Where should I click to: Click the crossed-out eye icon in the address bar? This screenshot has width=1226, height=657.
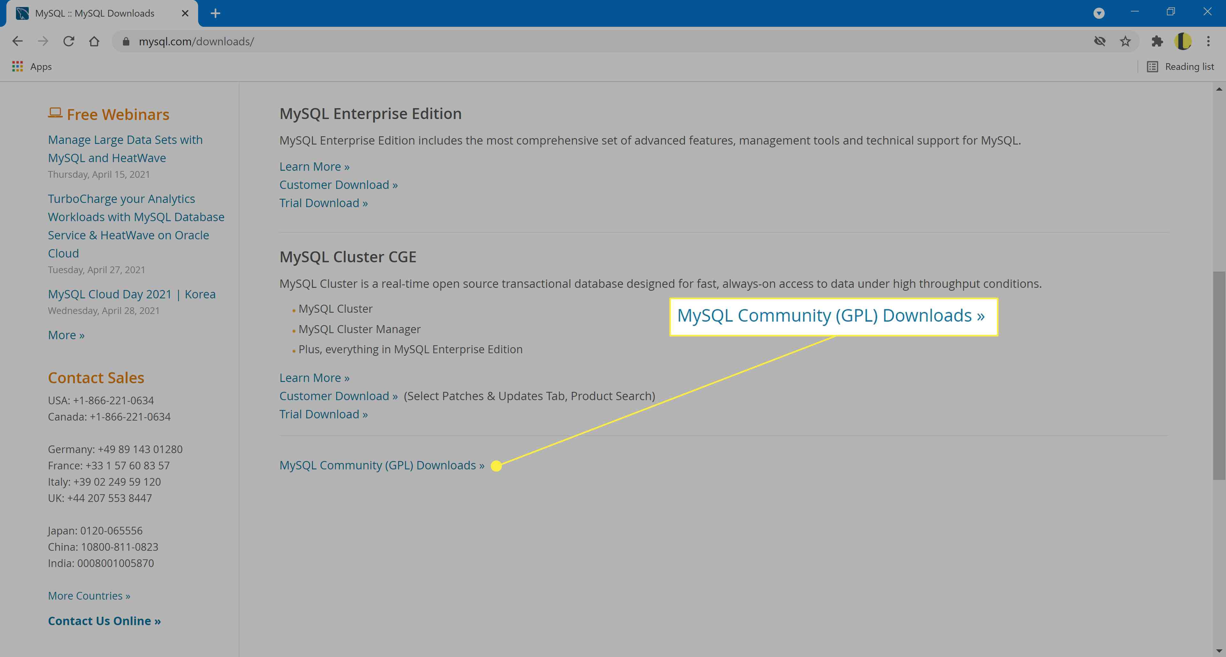1100,41
